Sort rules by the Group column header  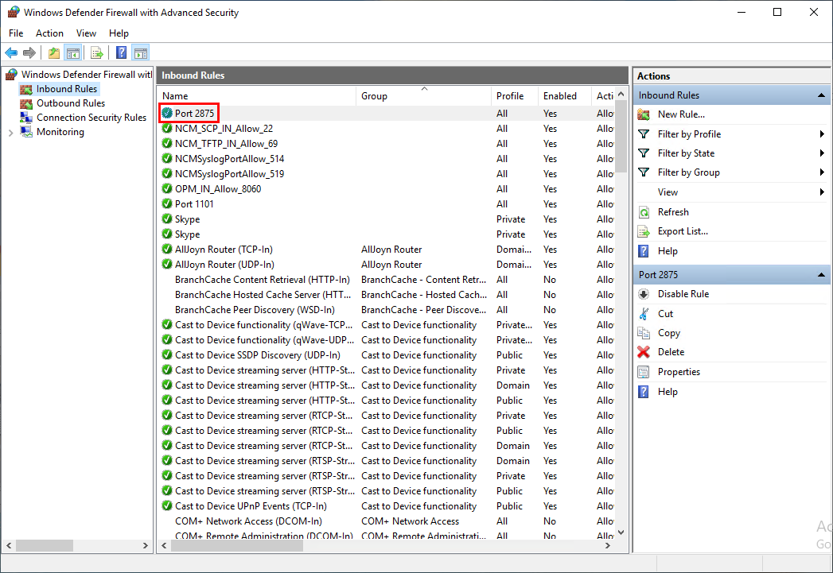point(423,96)
